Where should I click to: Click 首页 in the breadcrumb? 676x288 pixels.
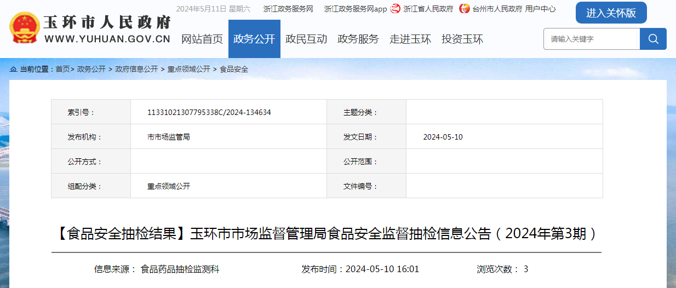coord(62,69)
